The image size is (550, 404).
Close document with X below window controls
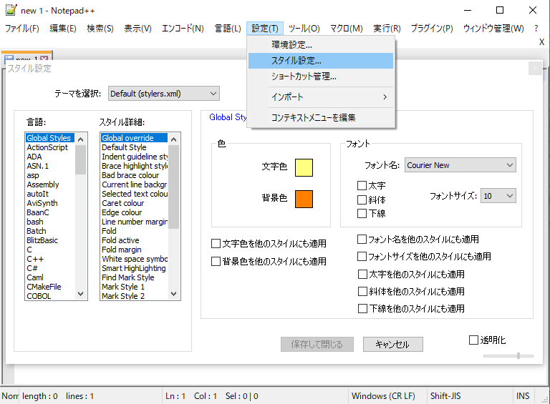(x=541, y=42)
